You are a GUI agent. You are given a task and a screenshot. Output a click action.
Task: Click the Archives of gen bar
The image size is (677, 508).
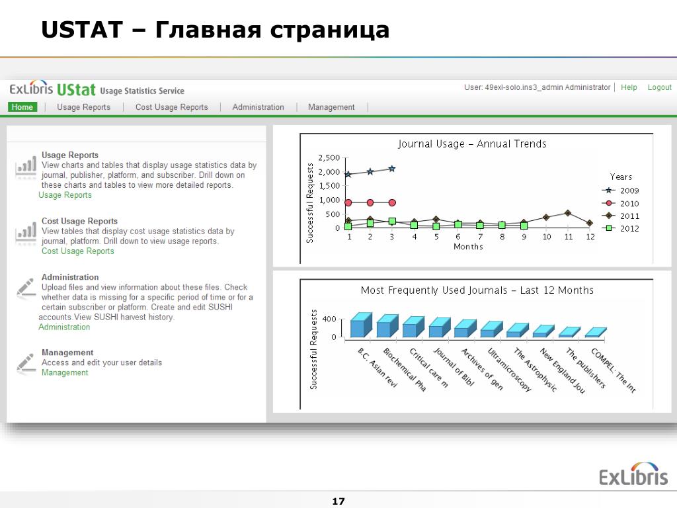tap(465, 329)
